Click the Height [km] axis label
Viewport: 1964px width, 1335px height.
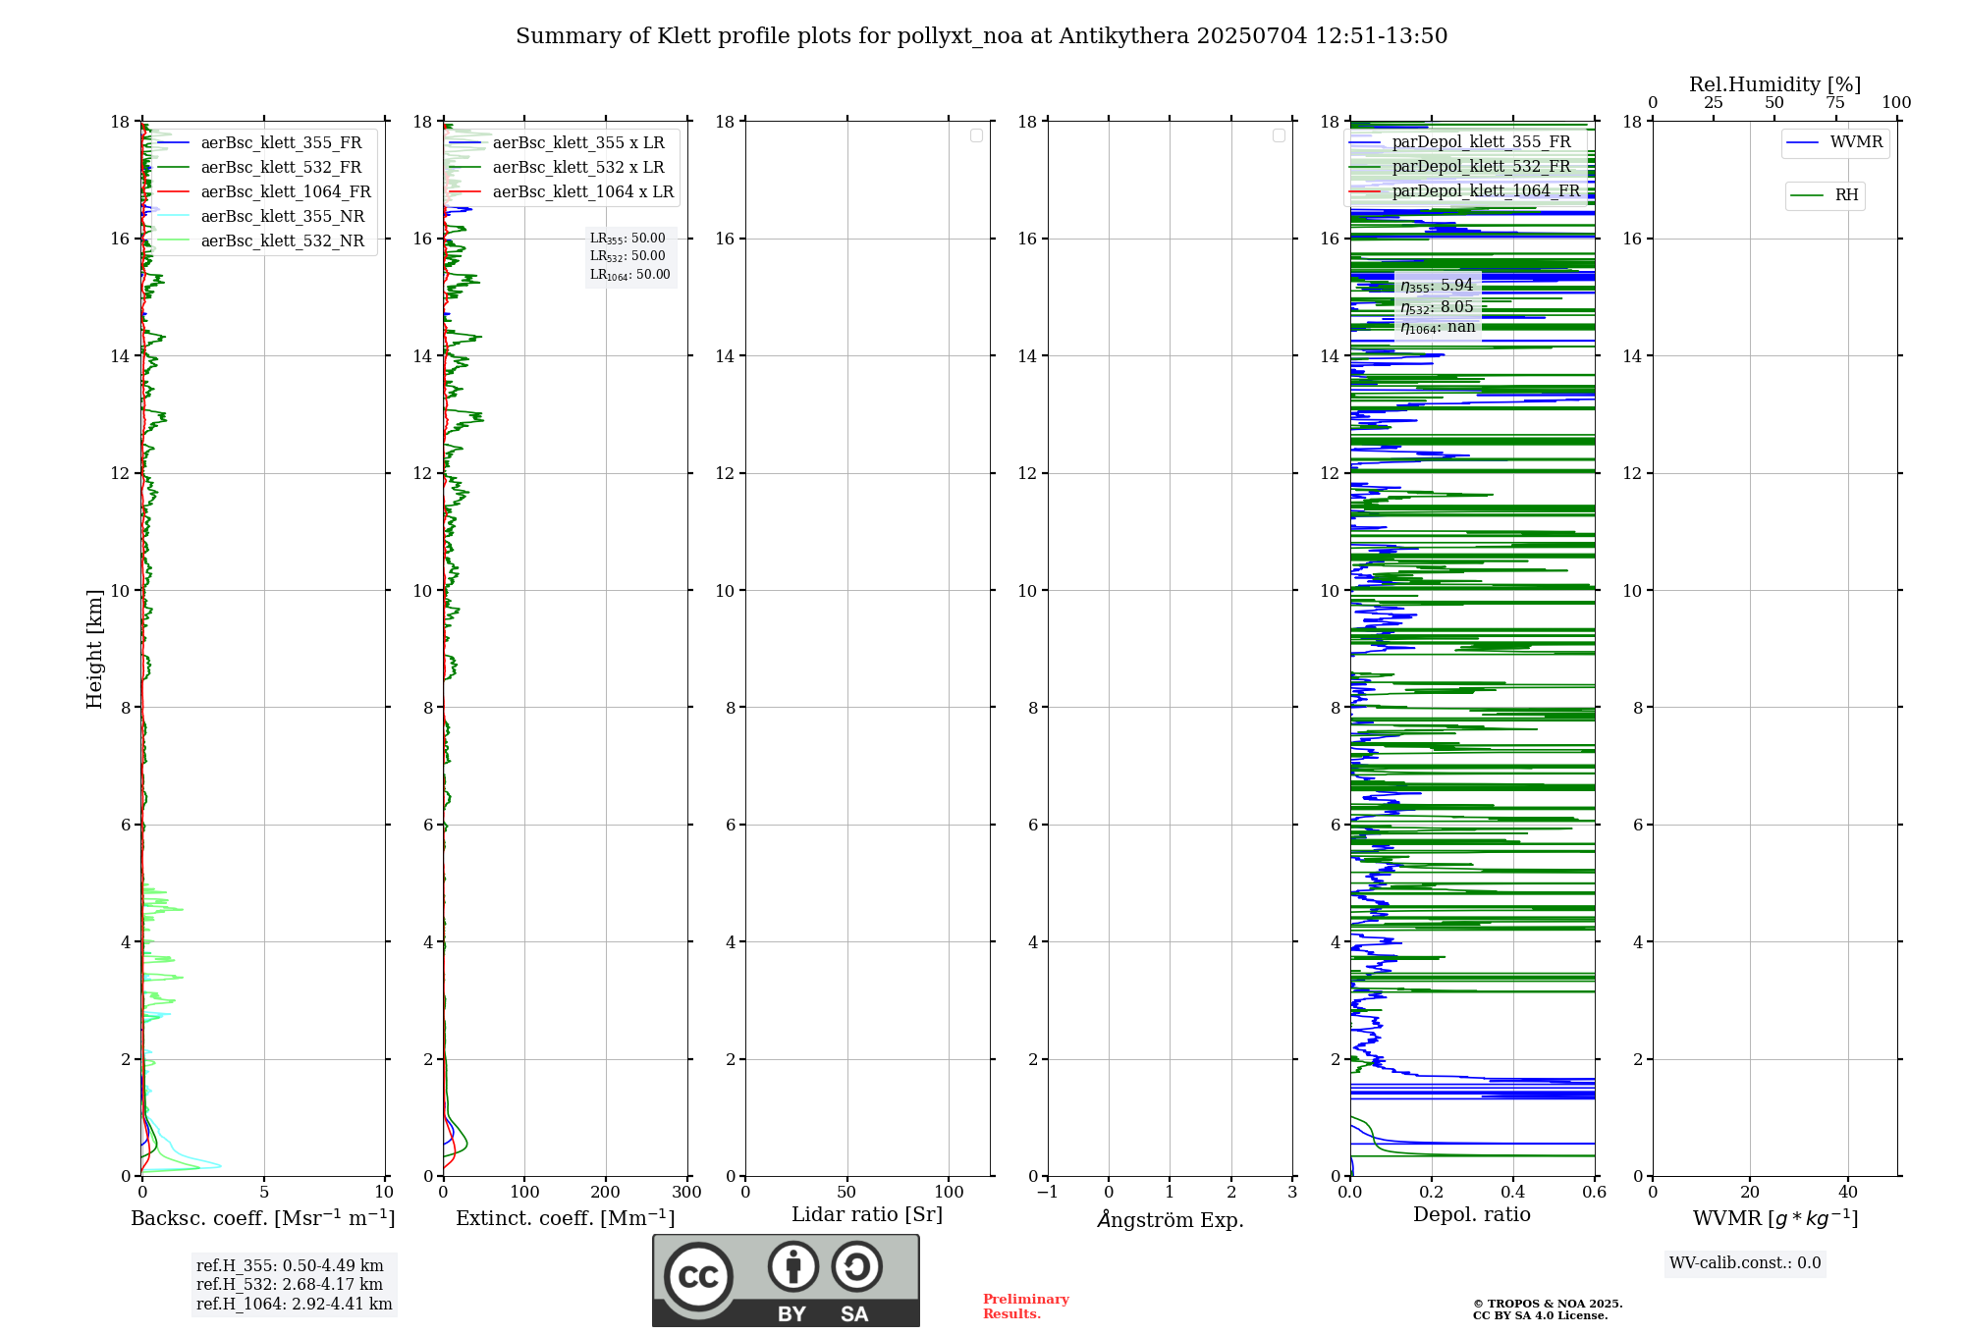(94, 649)
